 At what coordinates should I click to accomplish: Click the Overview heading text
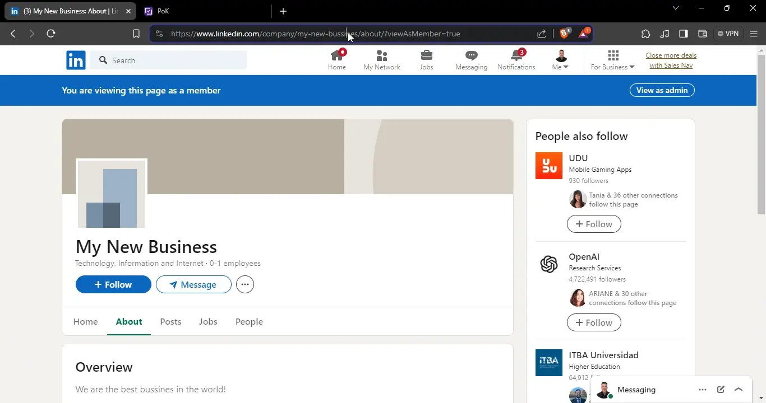point(104,367)
